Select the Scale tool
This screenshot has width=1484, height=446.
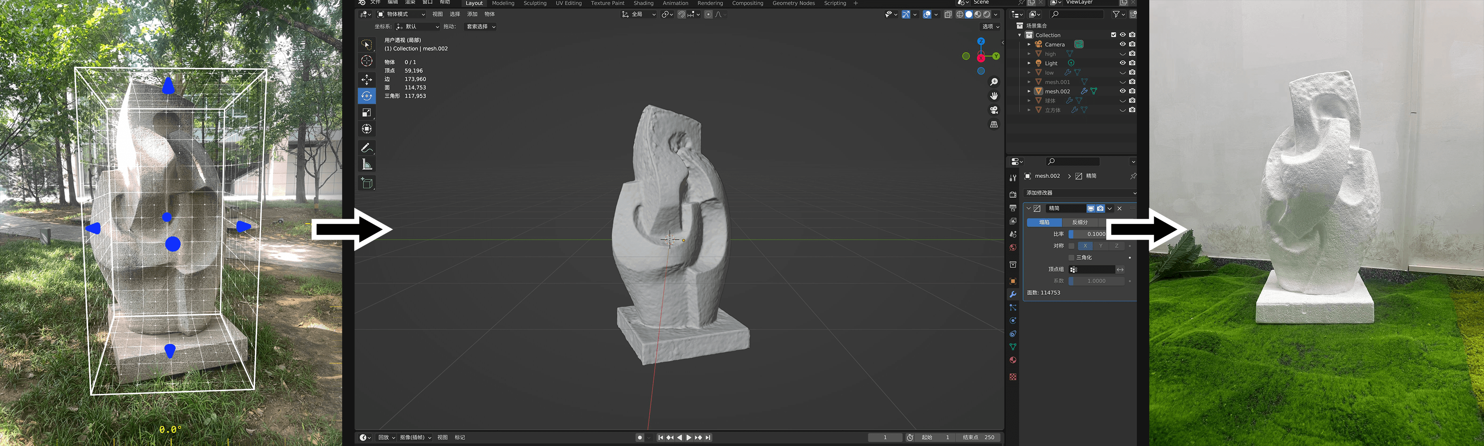click(x=367, y=113)
